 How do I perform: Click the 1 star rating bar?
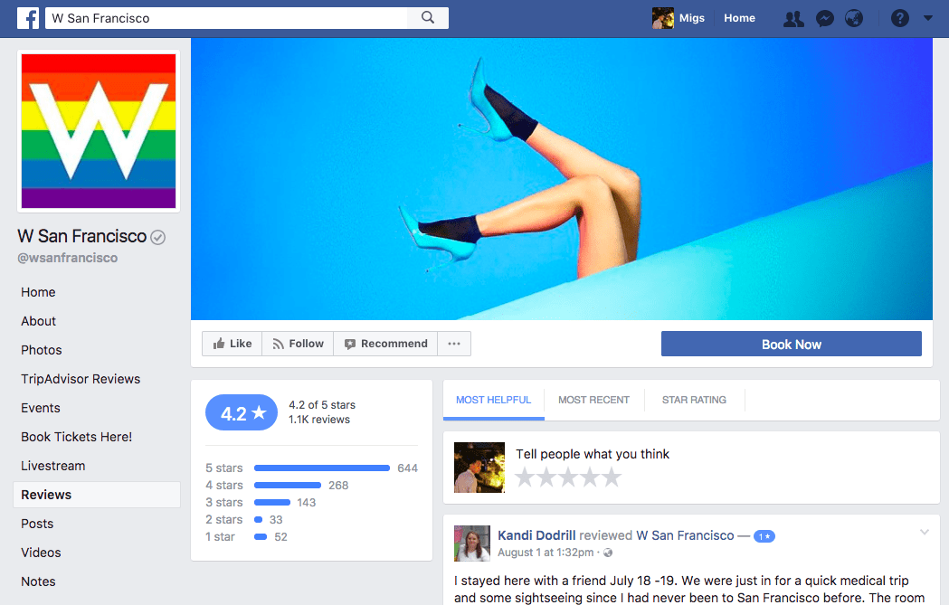pyautogui.click(x=261, y=536)
